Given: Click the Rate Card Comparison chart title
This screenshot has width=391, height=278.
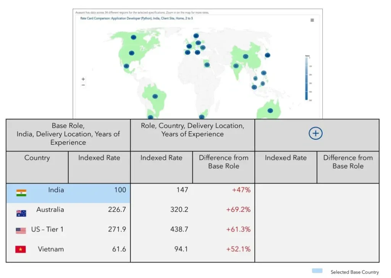Looking at the screenshot, I should pyautogui.click(x=136, y=18).
